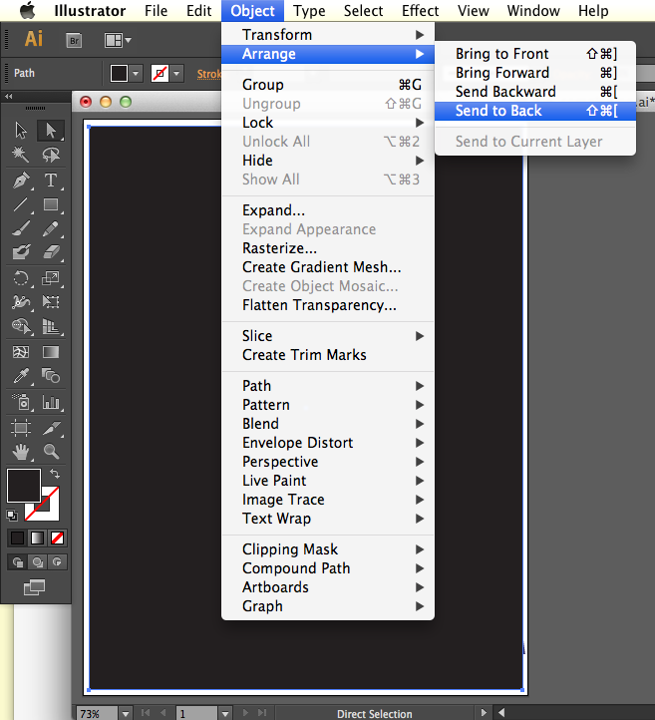
Task: Enable Draw Behind drawing mode
Action: pyautogui.click(x=37, y=561)
